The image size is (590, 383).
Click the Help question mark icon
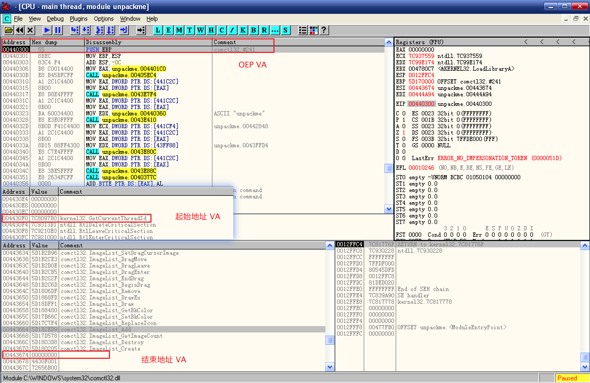[x=324, y=30]
